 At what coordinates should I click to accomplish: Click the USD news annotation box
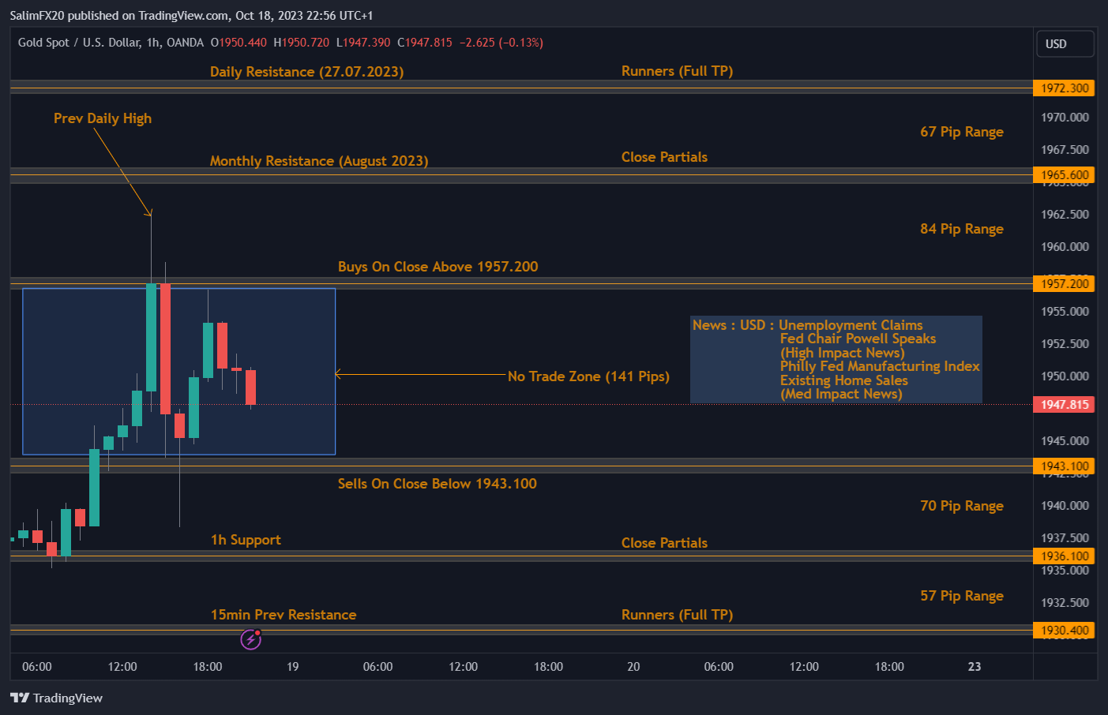836,359
